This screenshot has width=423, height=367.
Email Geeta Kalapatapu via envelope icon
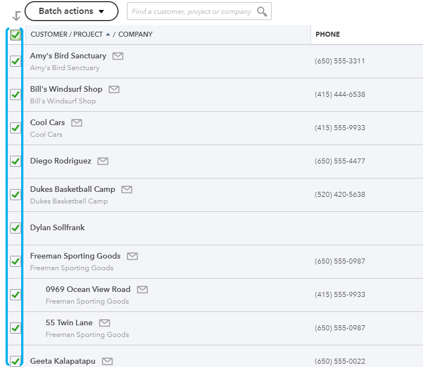click(x=107, y=361)
